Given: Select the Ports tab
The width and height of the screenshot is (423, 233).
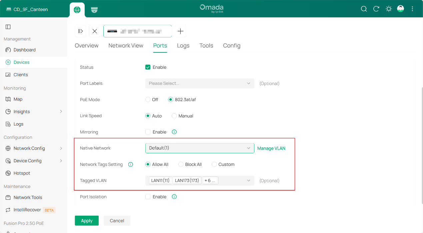Looking at the screenshot, I should (160, 45).
